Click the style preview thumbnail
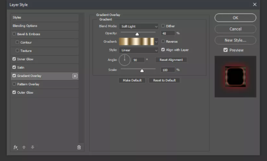The image size is (267, 161). 235,76
